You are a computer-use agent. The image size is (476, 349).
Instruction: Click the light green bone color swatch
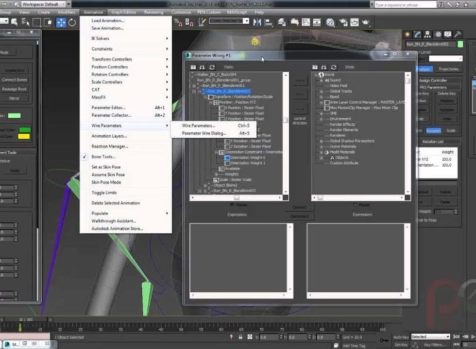click(x=14, y=115)
